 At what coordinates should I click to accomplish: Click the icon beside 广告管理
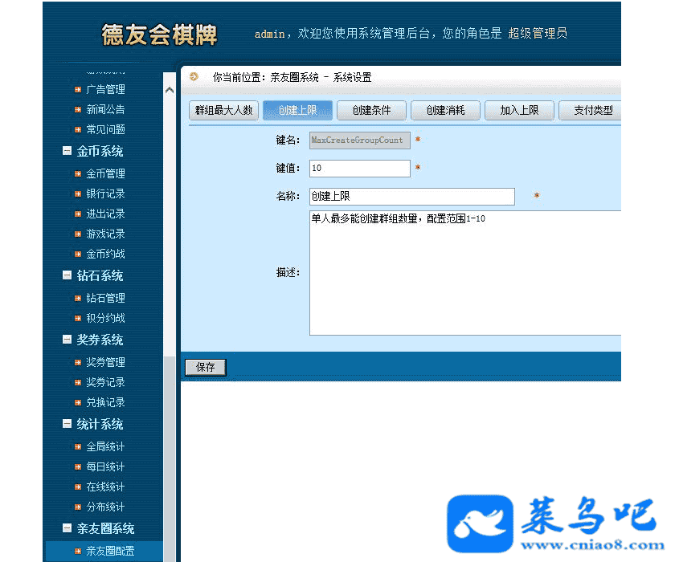pyautogui.click(x=78, y=89)
